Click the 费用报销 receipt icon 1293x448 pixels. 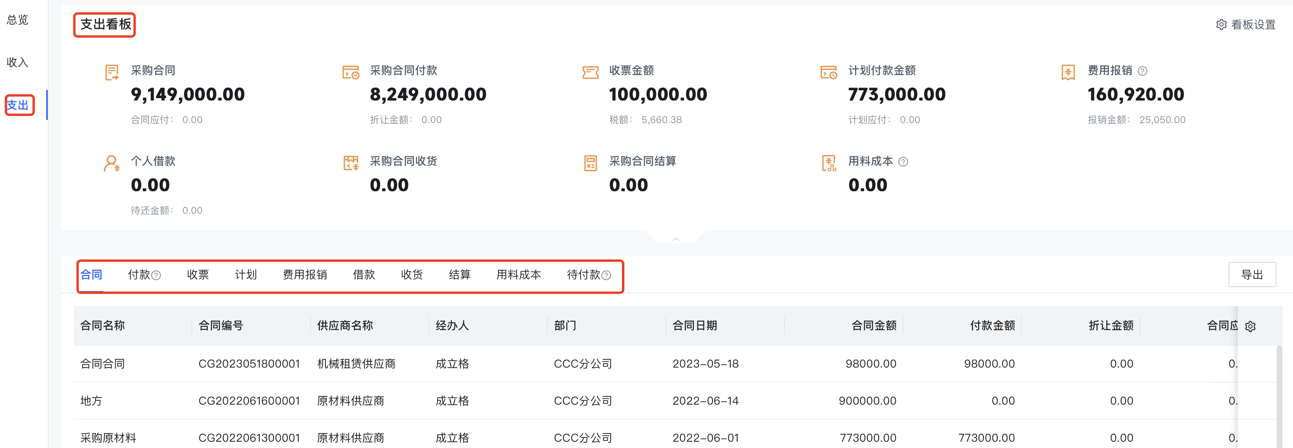coord(1068,72)
